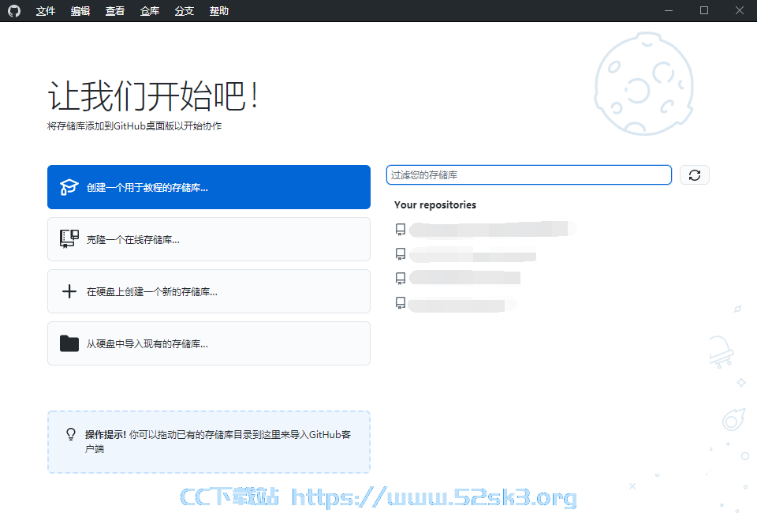Image resolution: width=757 pixels, height=521 pixels.
Task: Click subtitle 将存储库添加到GitHub桌面版以开始协作
Action: click(x=134, y=126)
